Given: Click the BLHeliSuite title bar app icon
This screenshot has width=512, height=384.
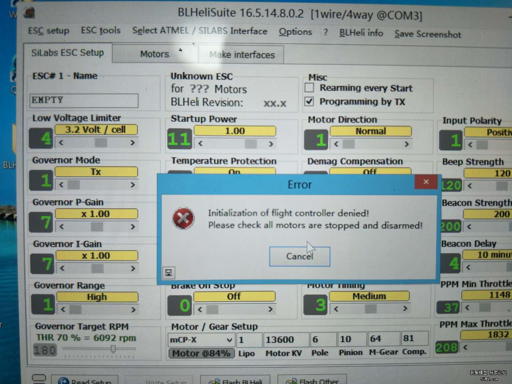Looking at the screenshot, I should pyautogui.click(x=30, y=13).
